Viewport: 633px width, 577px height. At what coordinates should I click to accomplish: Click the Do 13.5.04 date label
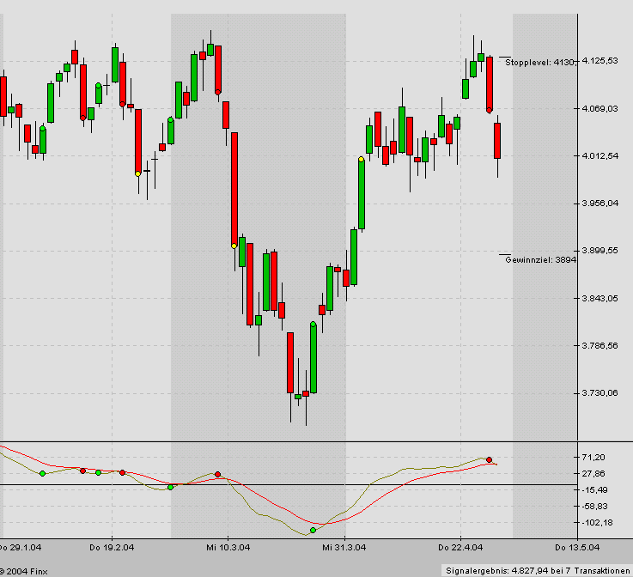click(x=577, y=548)
